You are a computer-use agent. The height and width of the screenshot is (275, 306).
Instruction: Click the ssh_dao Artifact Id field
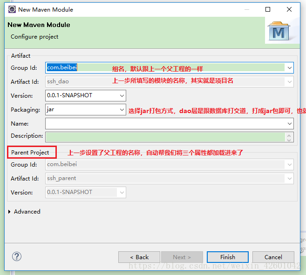170,82
